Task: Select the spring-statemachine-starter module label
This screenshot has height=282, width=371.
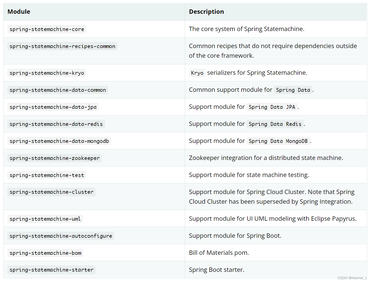Action: point(51,270)
